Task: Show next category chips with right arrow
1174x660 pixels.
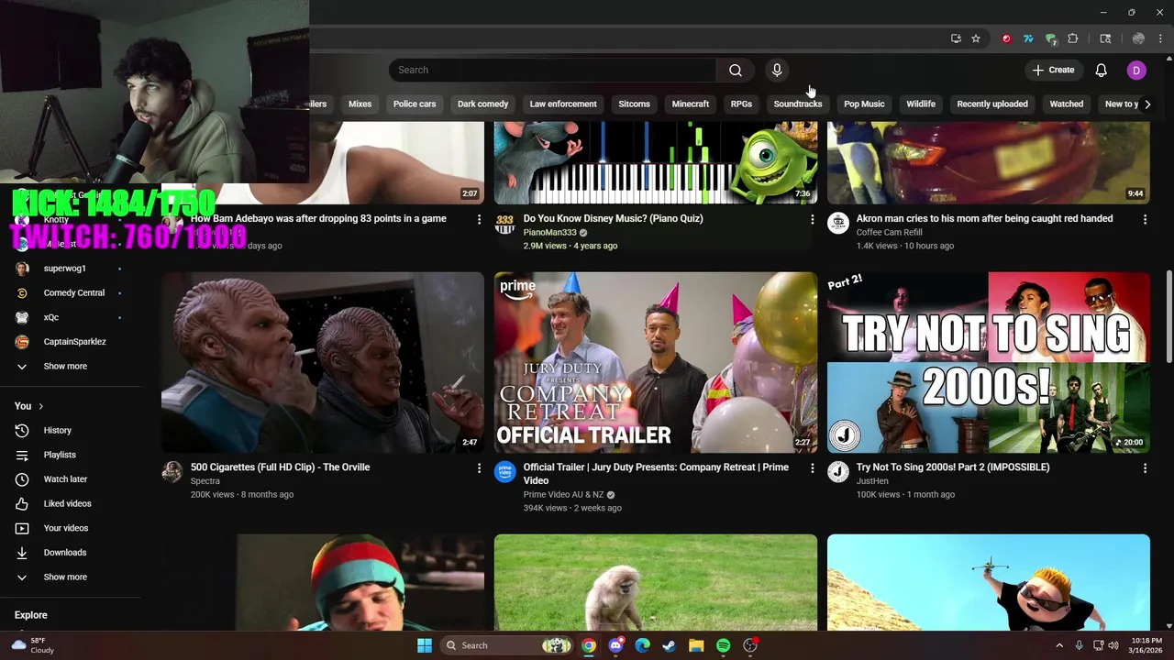Action: (x=1147, y=104)
